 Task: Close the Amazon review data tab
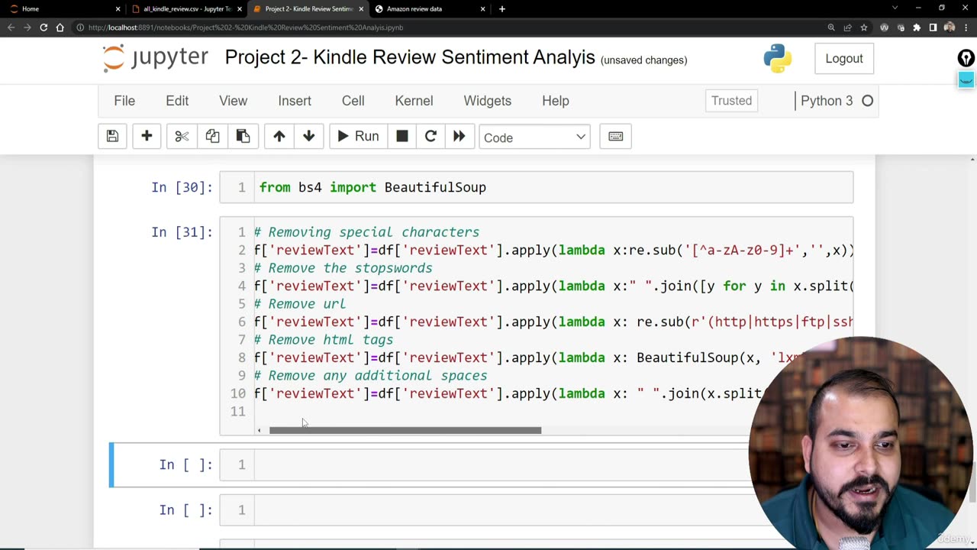(x=482, y=9)
